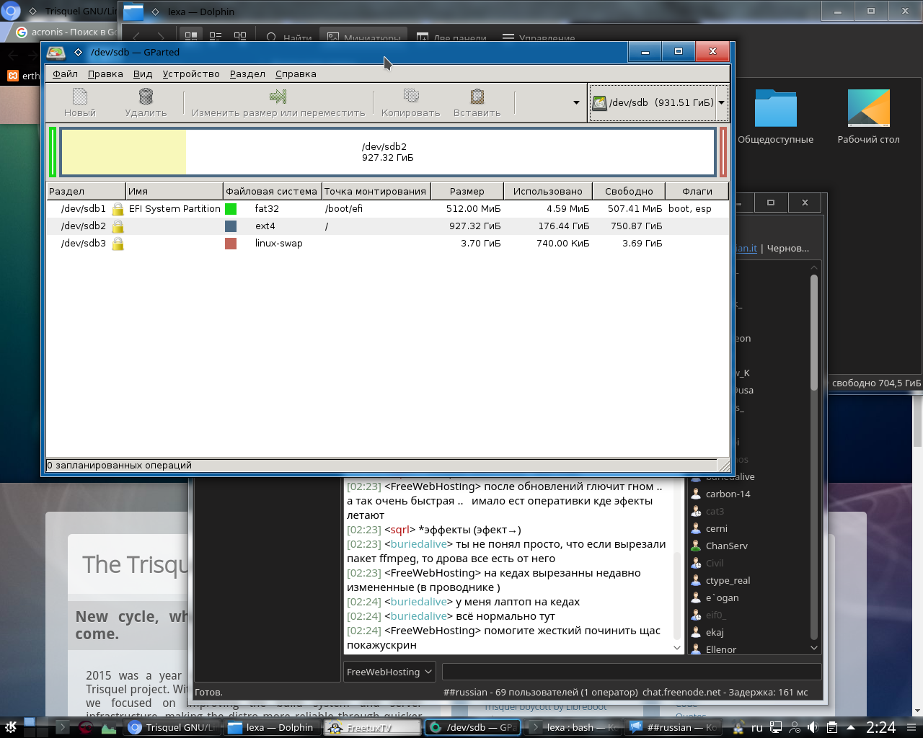
Task: Click the volume speaker tray icon
Action: [x=813, y=727]
